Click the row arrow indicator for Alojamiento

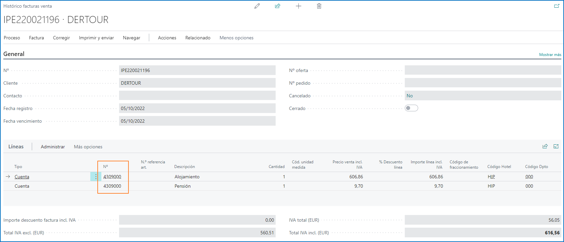pos(8,177)
